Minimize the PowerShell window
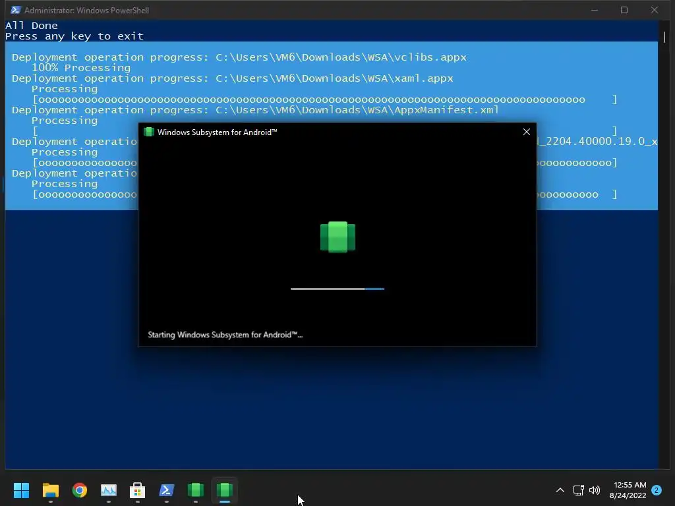 coord(595,10)
